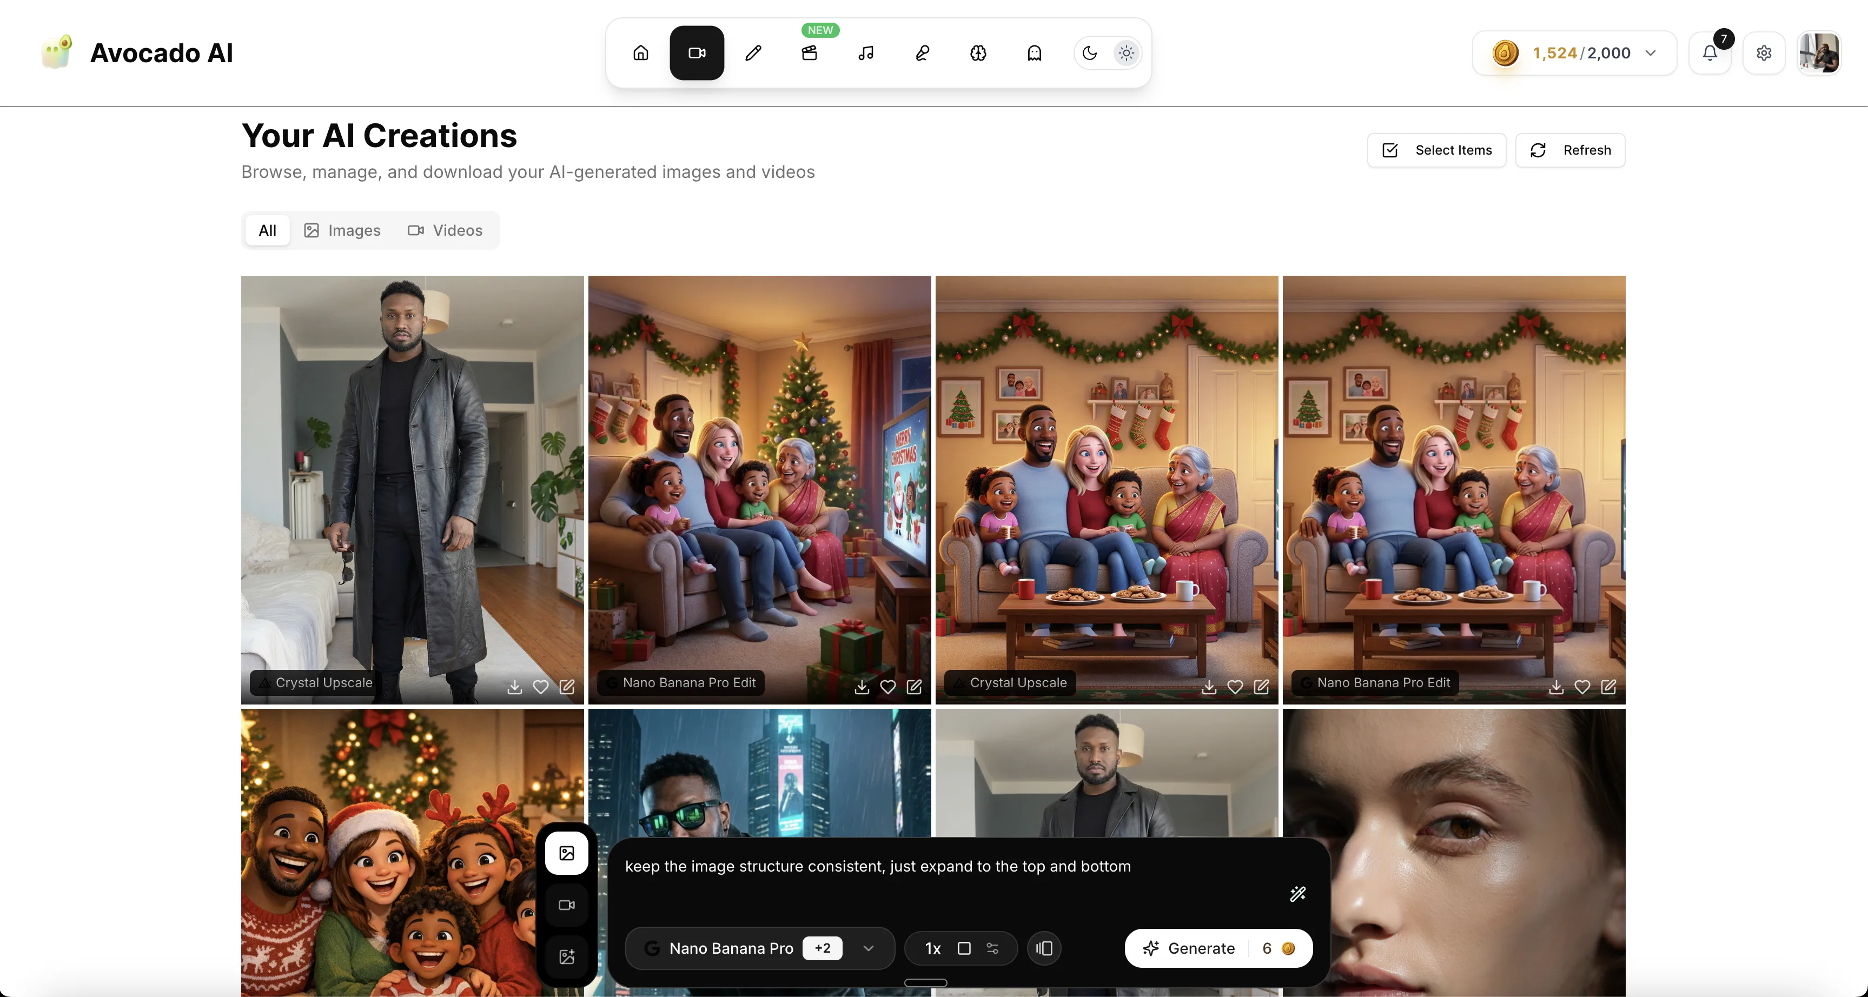
Task: Click the ghost icon in top navbar
Action: 1034,53
